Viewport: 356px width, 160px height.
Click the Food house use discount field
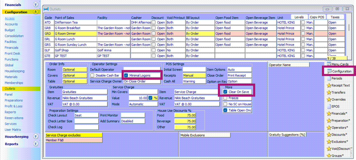(185, 115)
